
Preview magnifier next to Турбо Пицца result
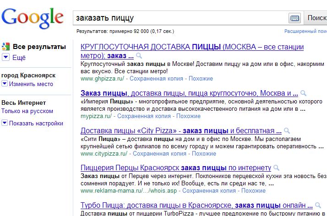[x=318, y=205]
